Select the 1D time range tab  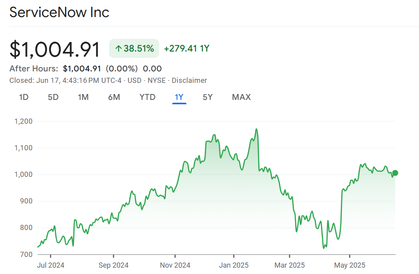pos(24,97)
